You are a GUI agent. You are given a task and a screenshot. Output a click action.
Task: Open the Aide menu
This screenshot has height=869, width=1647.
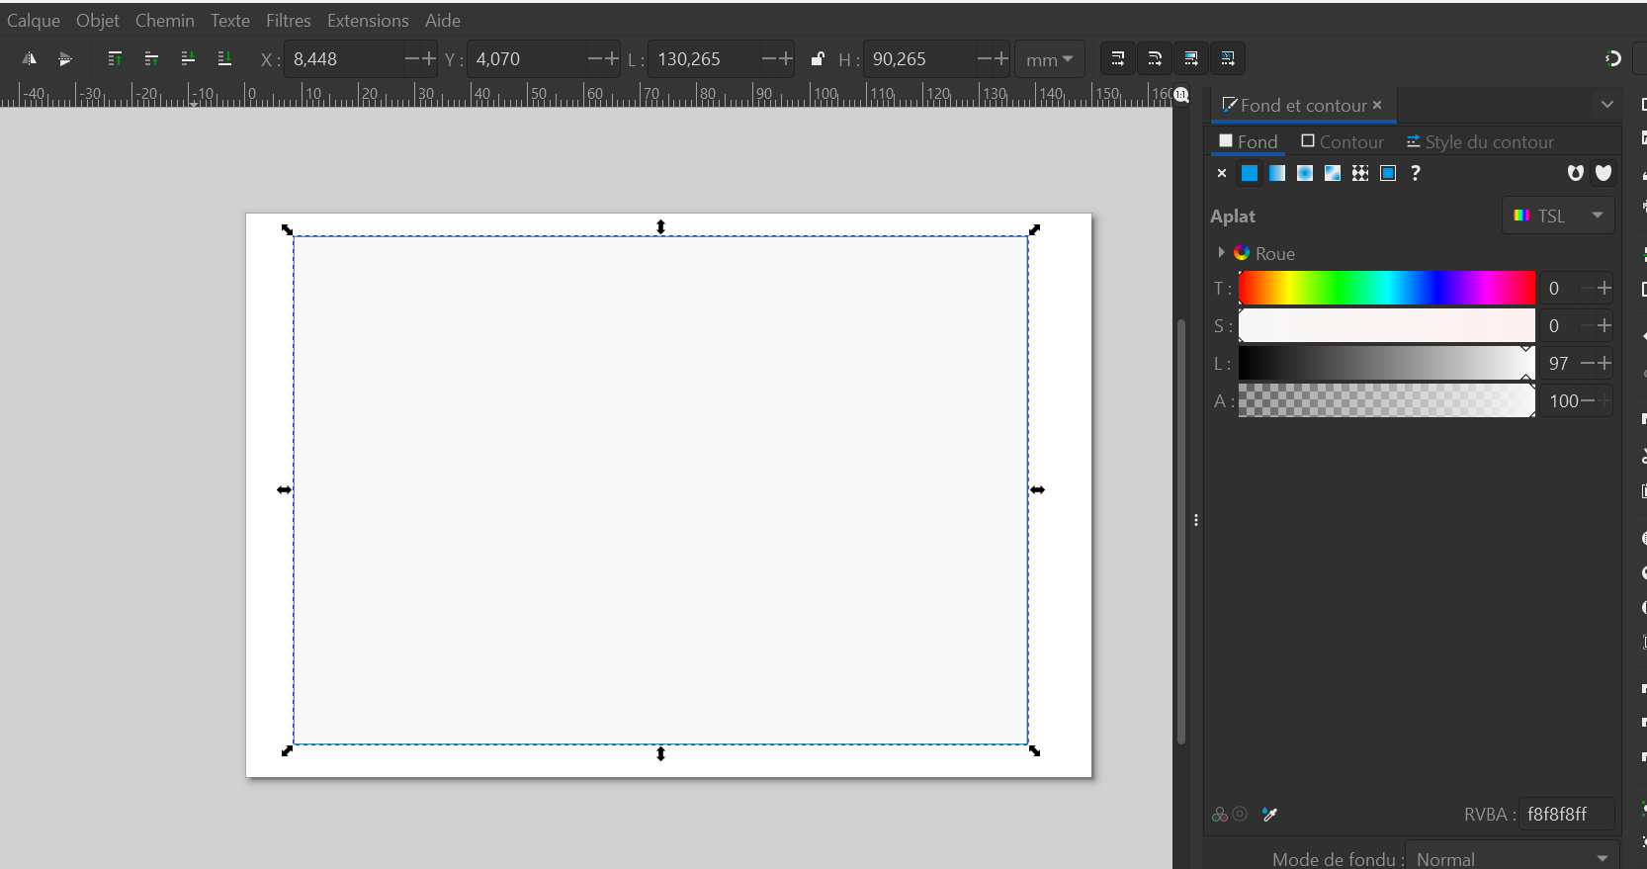pos(443,20)
